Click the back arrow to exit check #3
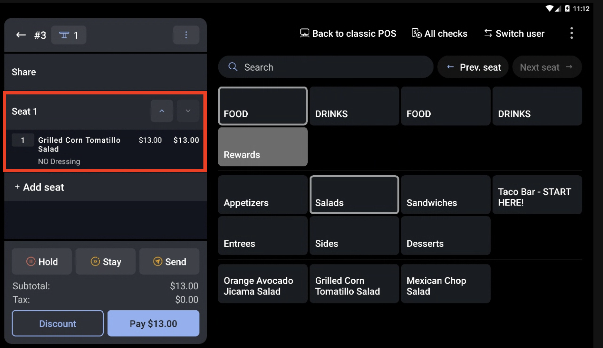 pos(20,35)
